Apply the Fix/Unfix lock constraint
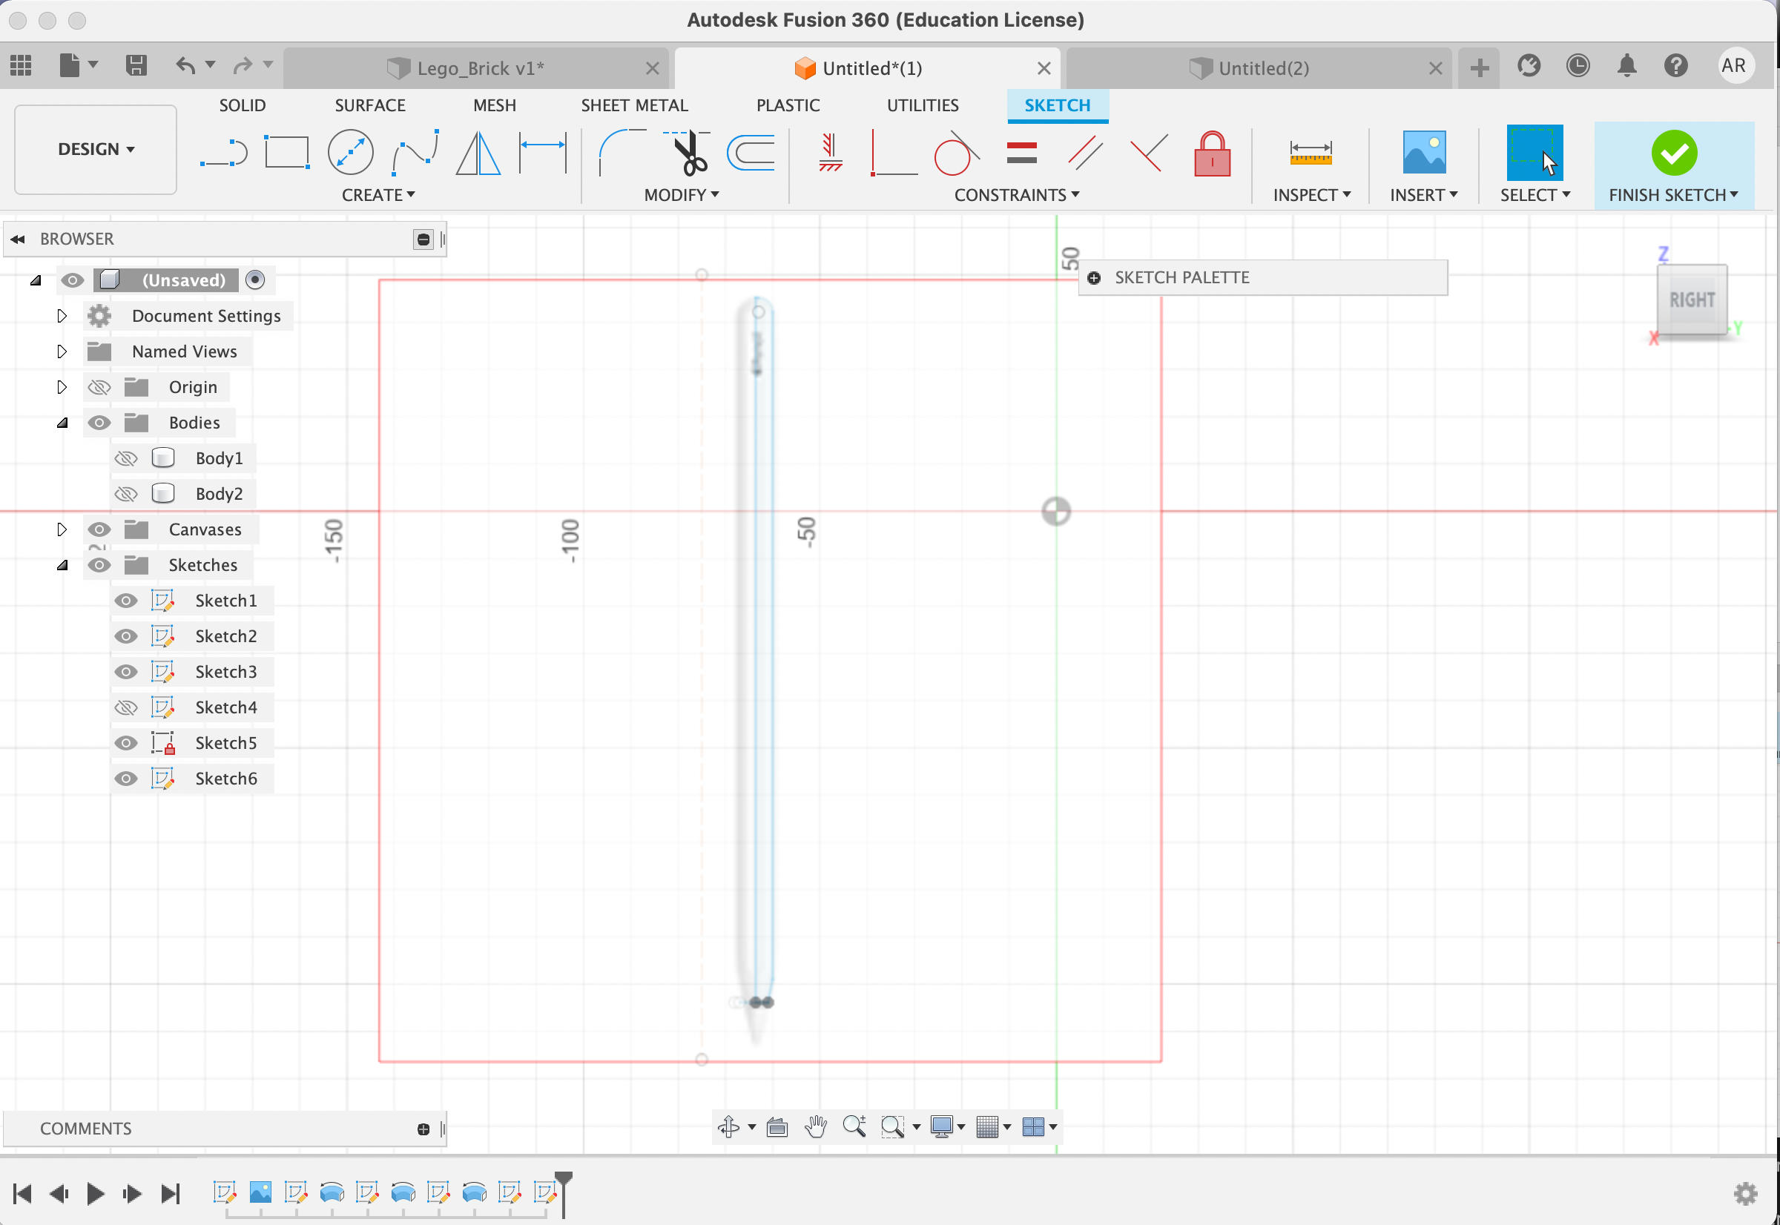The height and width of the screenshot is (1225, 1780). 1212,153
